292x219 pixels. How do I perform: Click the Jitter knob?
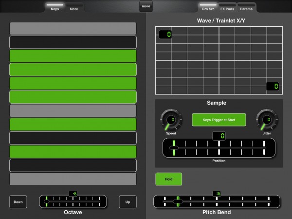[267, 120]
